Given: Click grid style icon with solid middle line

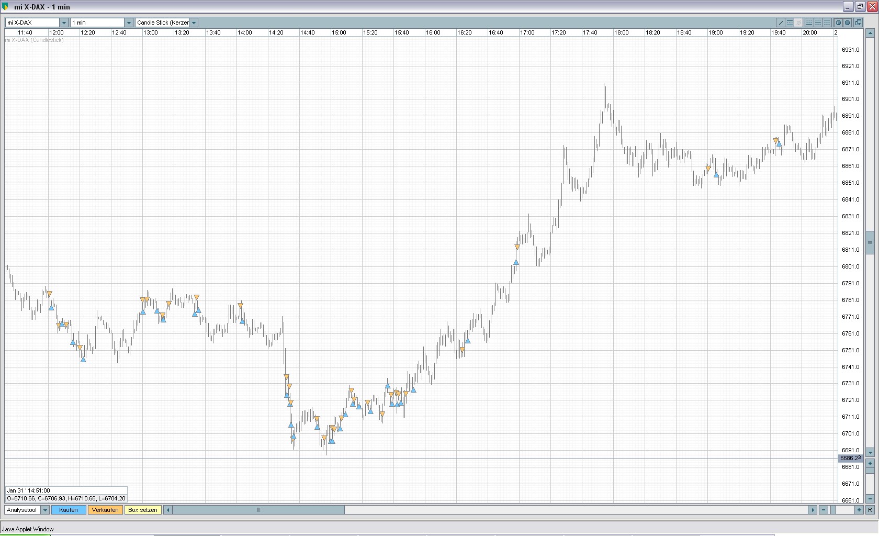Looking at the screenshot, I should click(x=818, y=23).
